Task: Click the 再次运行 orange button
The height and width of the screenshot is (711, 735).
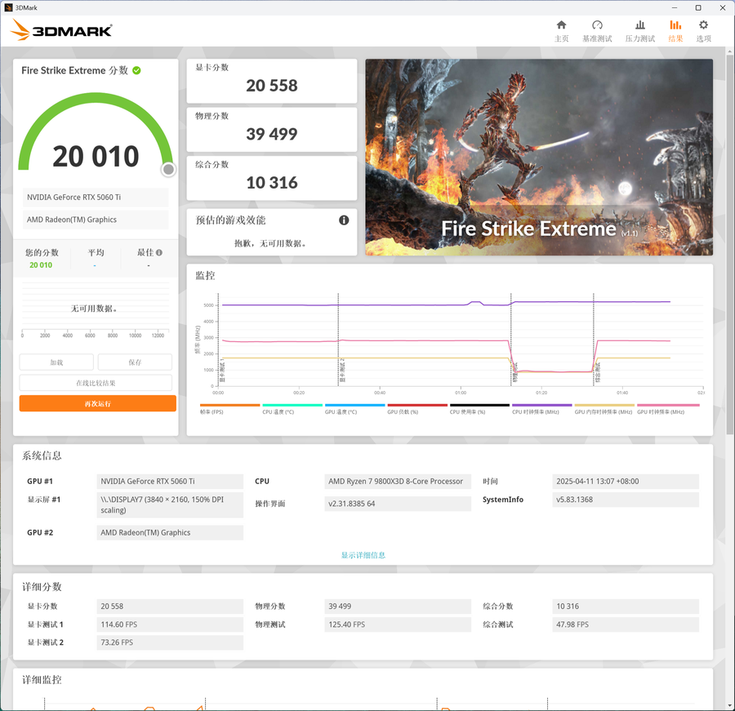Action: coord(97,403)
